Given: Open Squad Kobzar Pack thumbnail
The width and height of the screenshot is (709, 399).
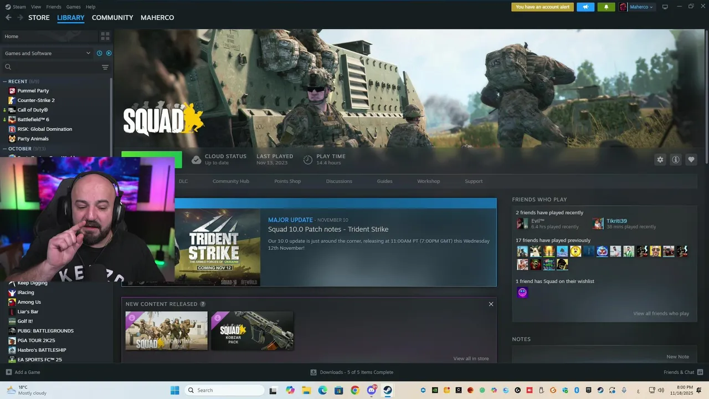Looking at the screenshot, I should (x=252, y=331).
